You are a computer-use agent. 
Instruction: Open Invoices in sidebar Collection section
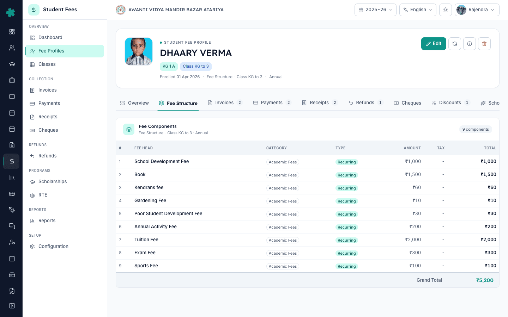point(65,90)
